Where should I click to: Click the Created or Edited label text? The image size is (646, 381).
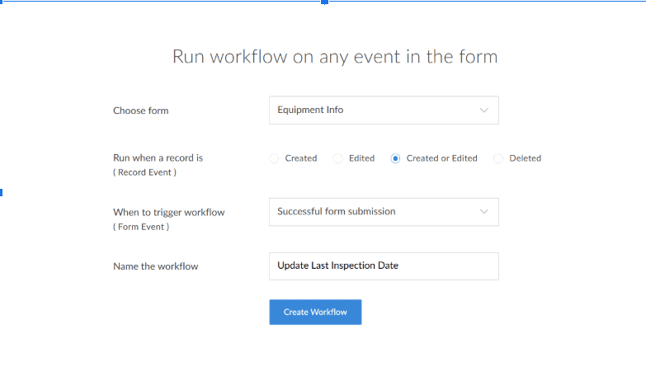[441, 158]
